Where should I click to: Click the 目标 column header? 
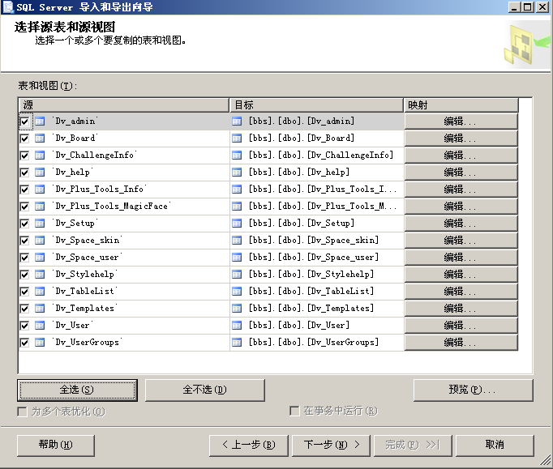click(x=316, y=105)
